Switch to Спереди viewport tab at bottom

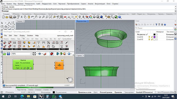38,90
